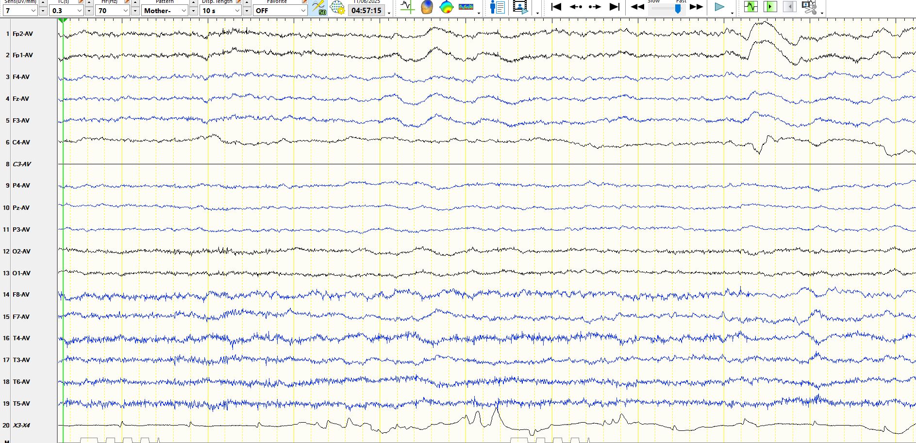The height and width of the screenshot is (443, 916).
Task: Click the TC stepper down arrow
Action: click(x=89, y=11)
